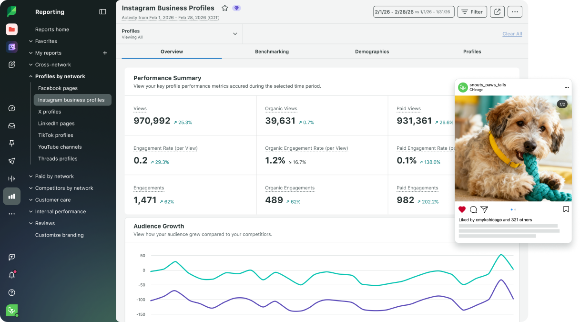This screenshot has height=322, width=580.
Task: Click the Clear All link
Action: pyautogui.click(x=512, y=34)
